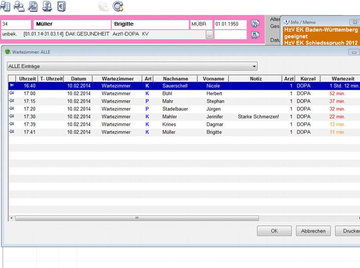Sort by Uhrzeit column header
360x268 pixels.
(28, 79)
